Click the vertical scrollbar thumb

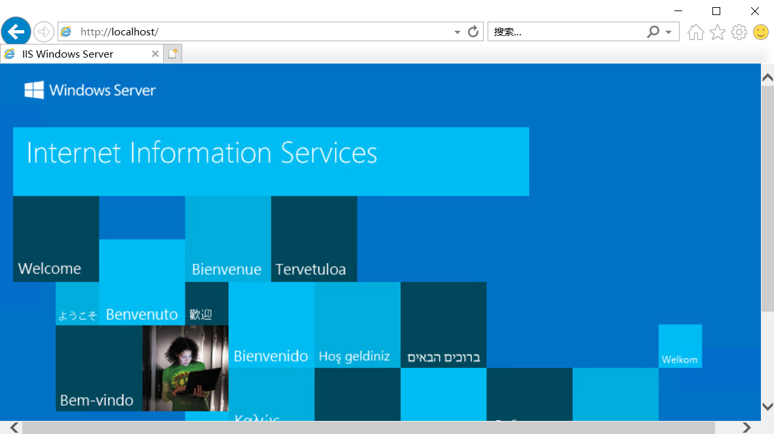pos(767,199)
